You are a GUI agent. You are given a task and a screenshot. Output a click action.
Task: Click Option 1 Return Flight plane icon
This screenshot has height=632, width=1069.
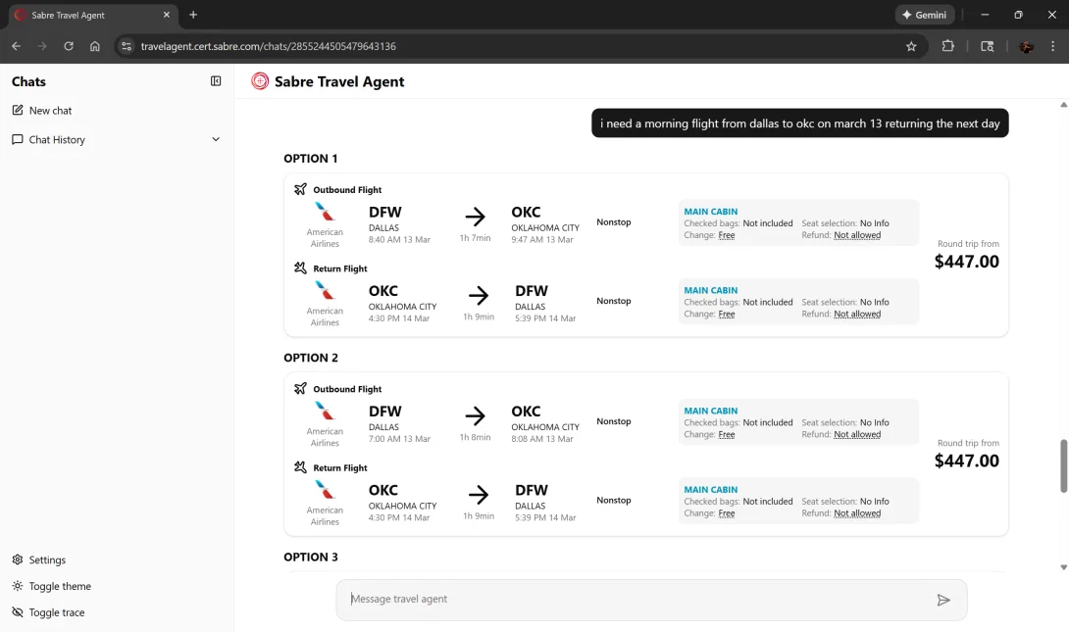pyautogui.click(x=300, y=267)
